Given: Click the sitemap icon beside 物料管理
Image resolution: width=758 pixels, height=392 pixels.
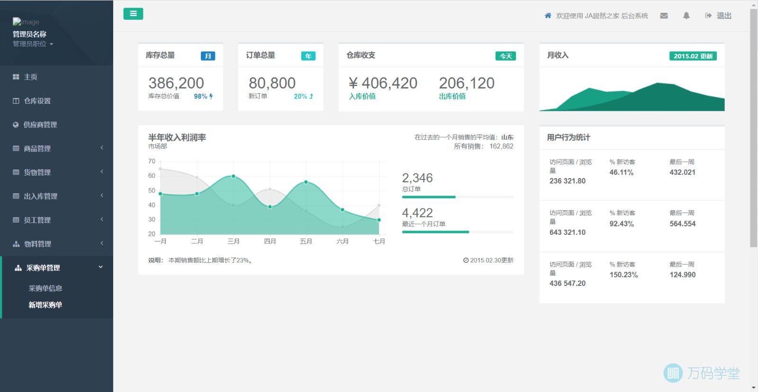Looking at the screenshot, I should point(16,244).
